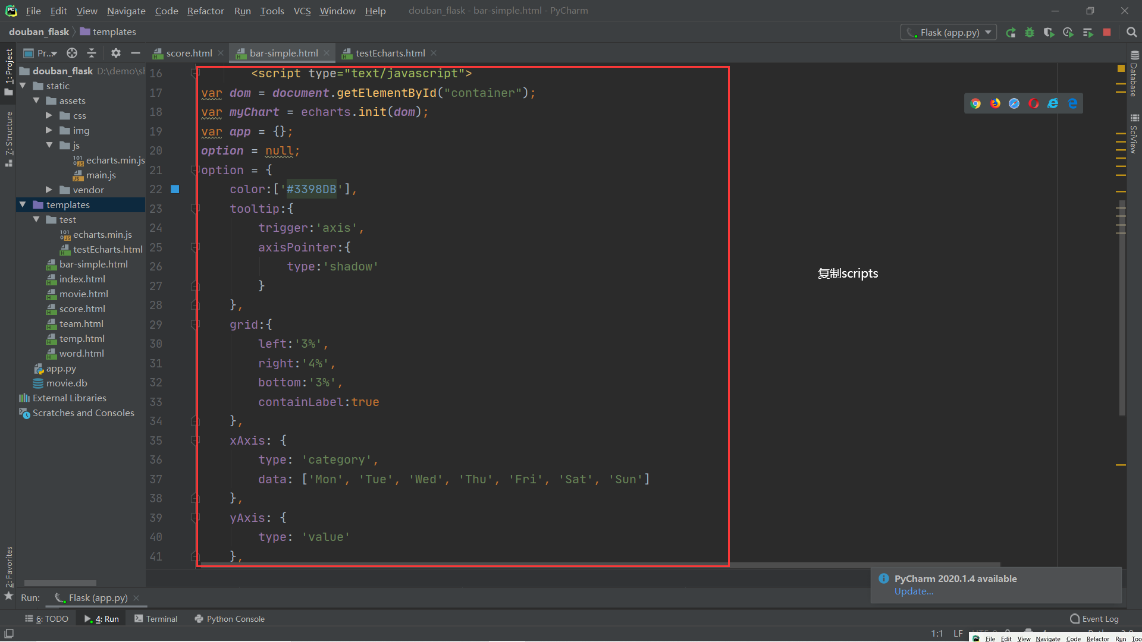Open file in Firefox browser icon
This screenshot has width=1142, height=642.
[x=995, y=103]
